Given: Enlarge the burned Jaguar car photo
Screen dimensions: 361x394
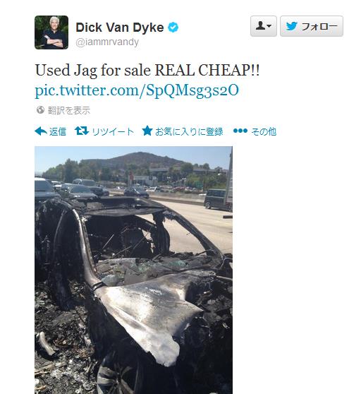Looking at the screenshot, I should tap(133, 270).
